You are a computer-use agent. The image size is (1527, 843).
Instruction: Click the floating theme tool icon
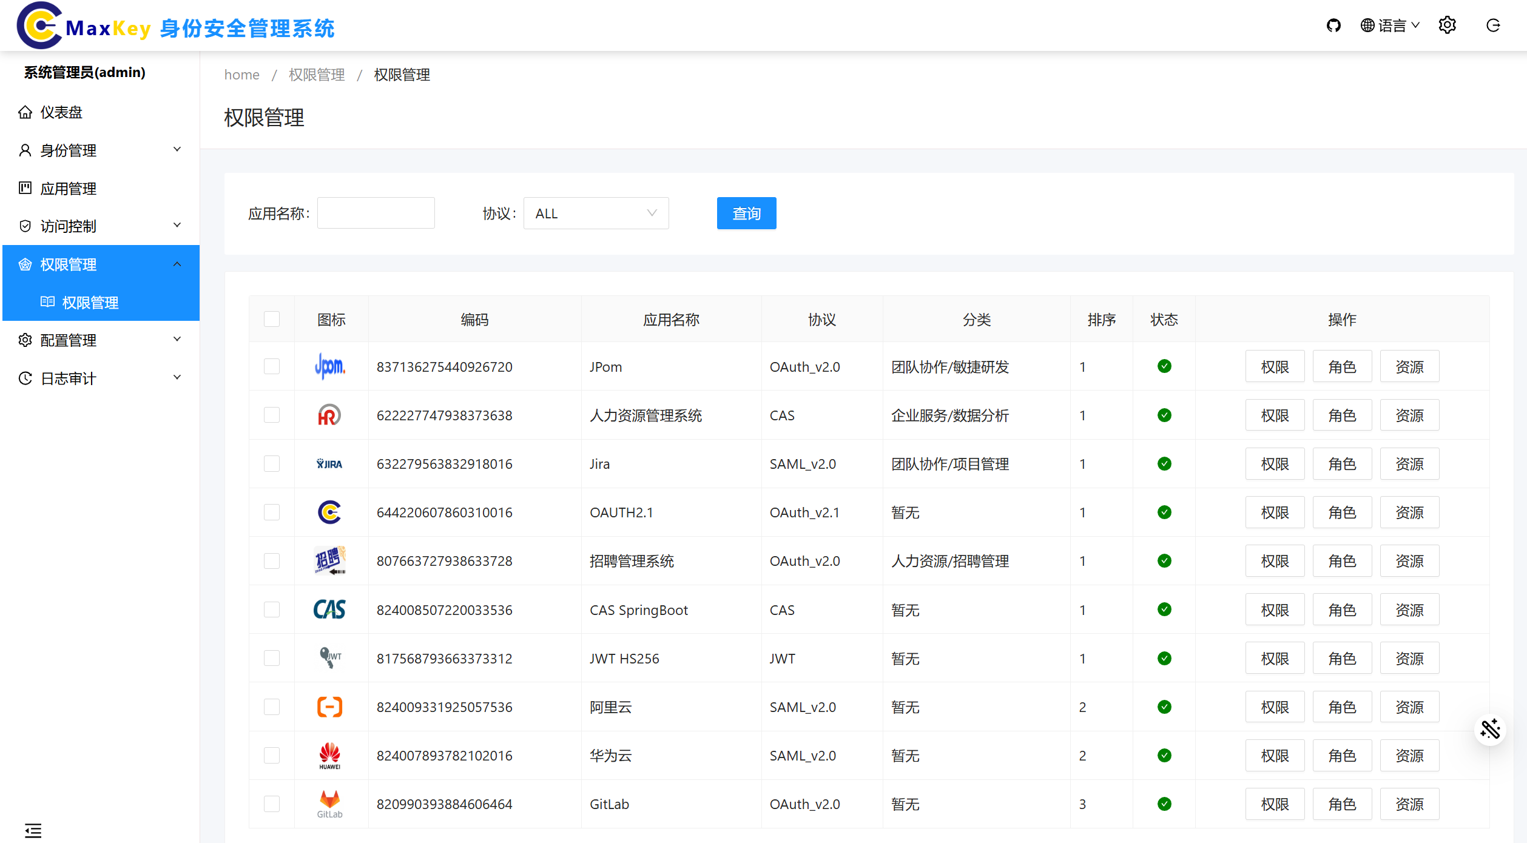point(1490,729)
